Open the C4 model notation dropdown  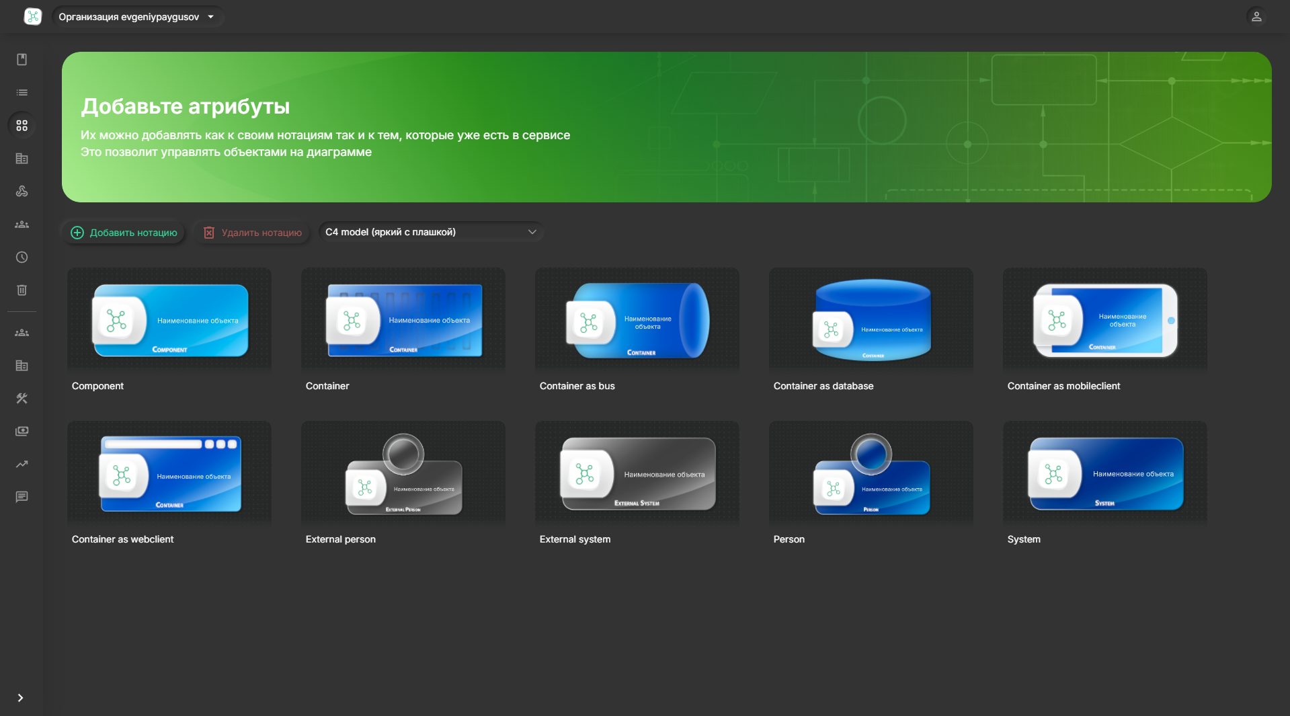(430, 232)
